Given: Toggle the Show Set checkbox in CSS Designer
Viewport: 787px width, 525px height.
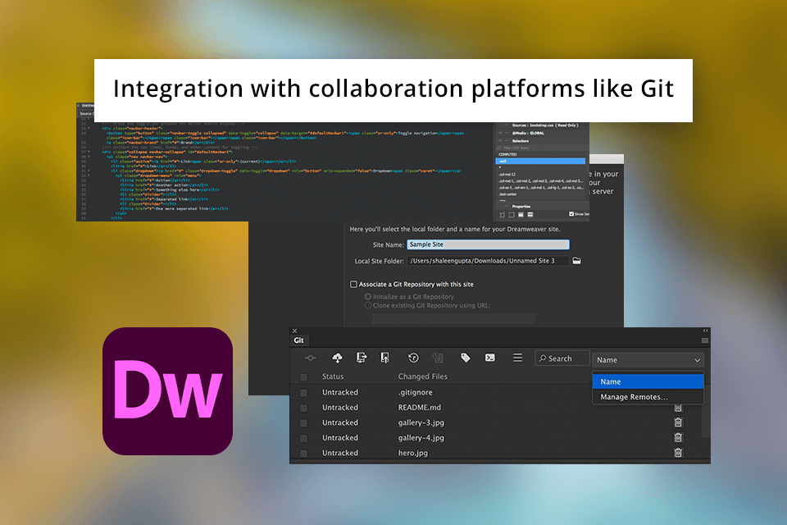Looking at the screenshot, I should pos(571,214).
